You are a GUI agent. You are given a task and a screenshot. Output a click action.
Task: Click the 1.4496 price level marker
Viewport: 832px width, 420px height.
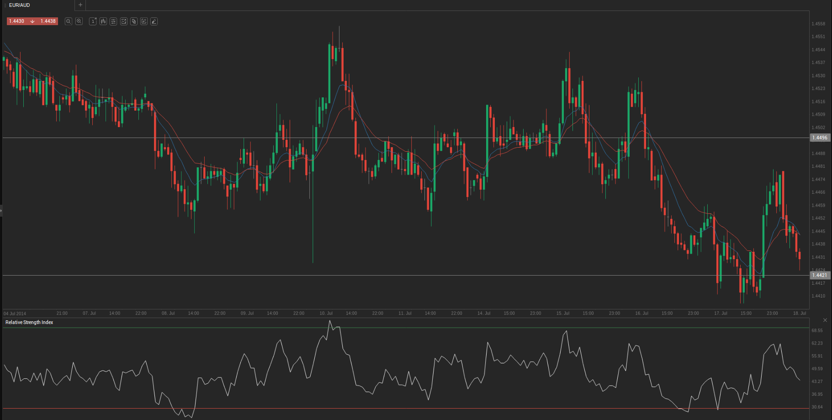click(820, 138)
